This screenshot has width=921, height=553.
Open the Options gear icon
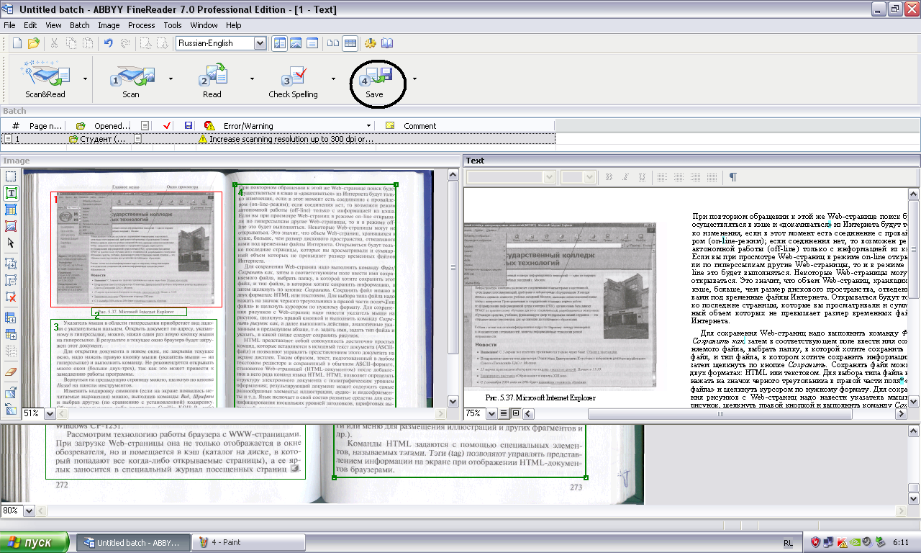[371, 43]
